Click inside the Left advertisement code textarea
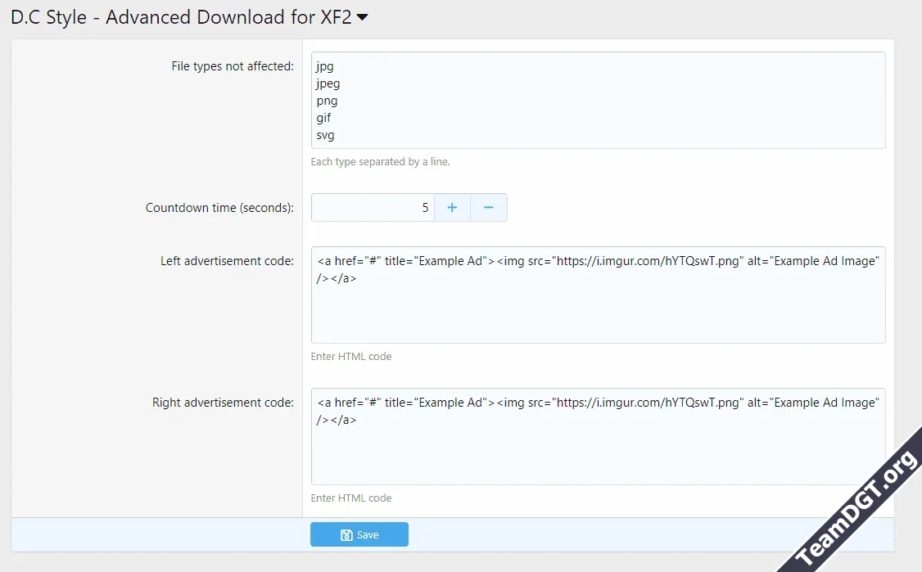 pyautogui.click(x=598, y=307)
